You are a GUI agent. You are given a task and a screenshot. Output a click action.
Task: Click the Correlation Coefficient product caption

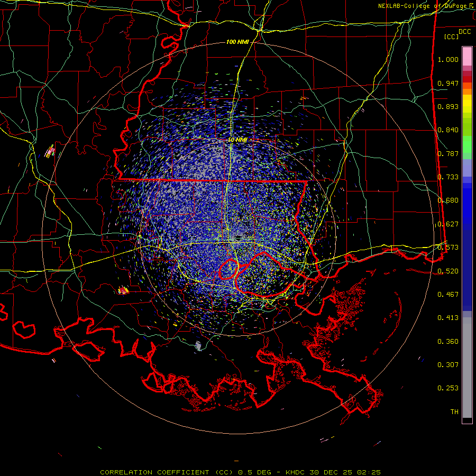pyautogui.click(x=240, y=472)
